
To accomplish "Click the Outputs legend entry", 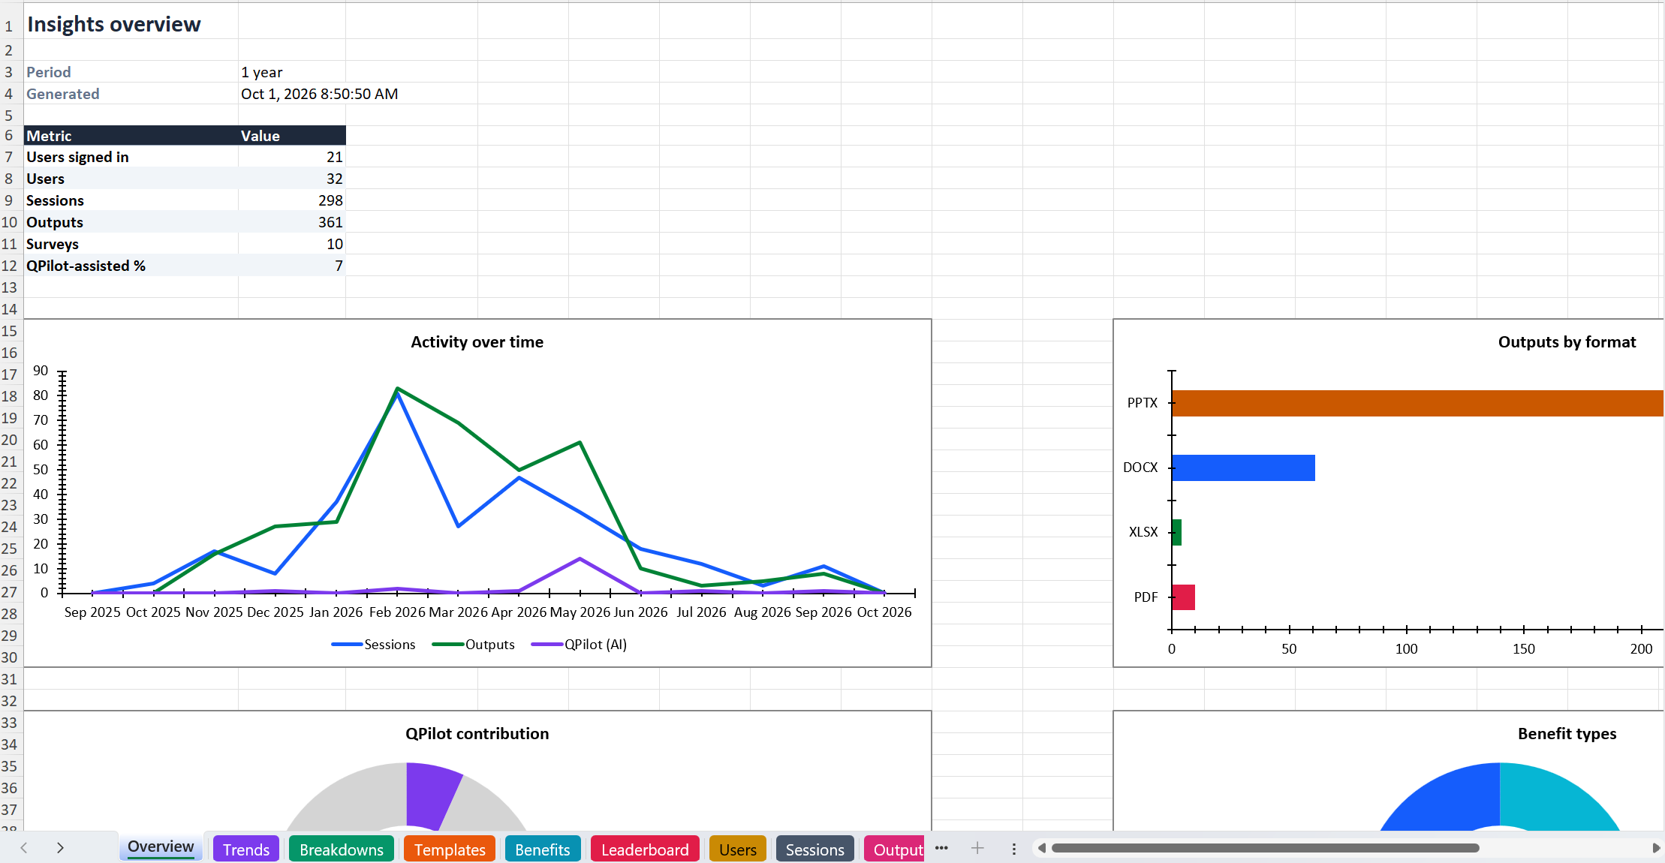I will click(x=474, y=645).
